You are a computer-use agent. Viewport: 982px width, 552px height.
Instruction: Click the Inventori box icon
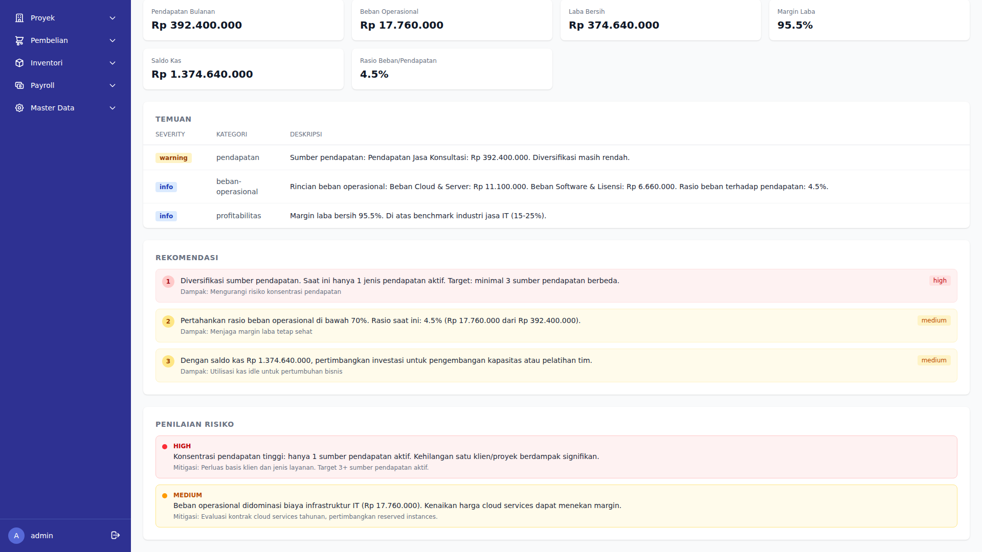19,63
